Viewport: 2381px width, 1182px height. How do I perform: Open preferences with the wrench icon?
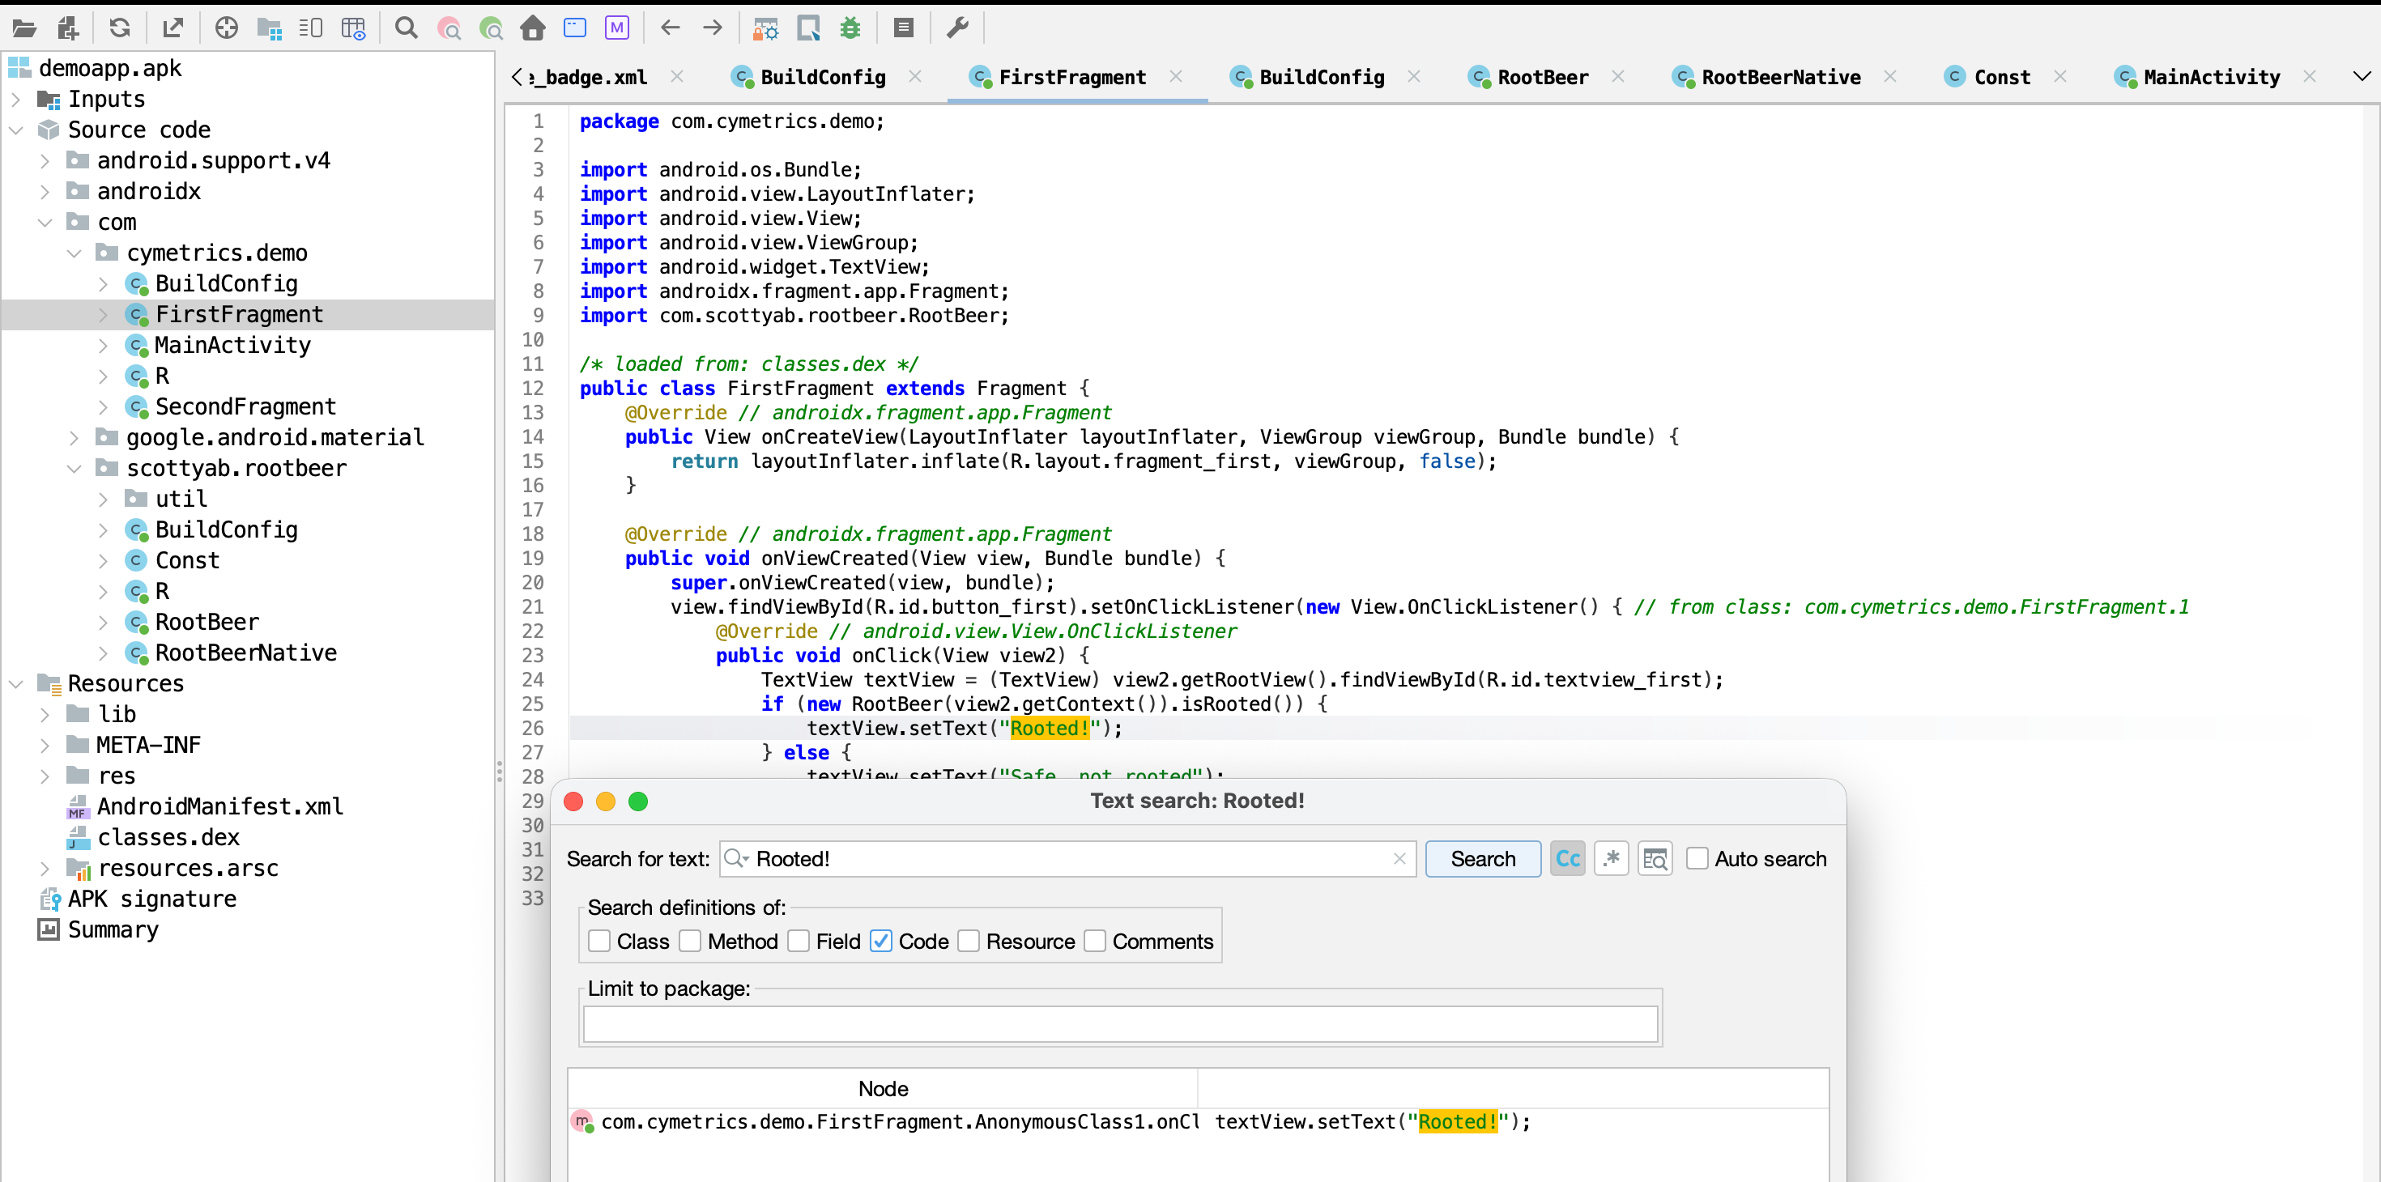pos(957,28)
